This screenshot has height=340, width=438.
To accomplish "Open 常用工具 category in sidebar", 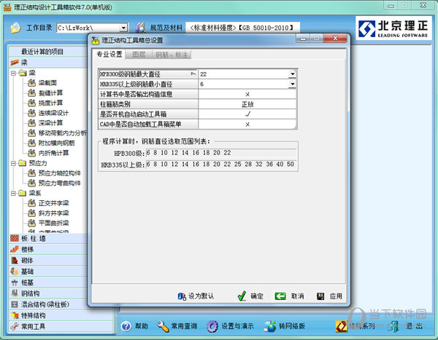I will 33,327.
